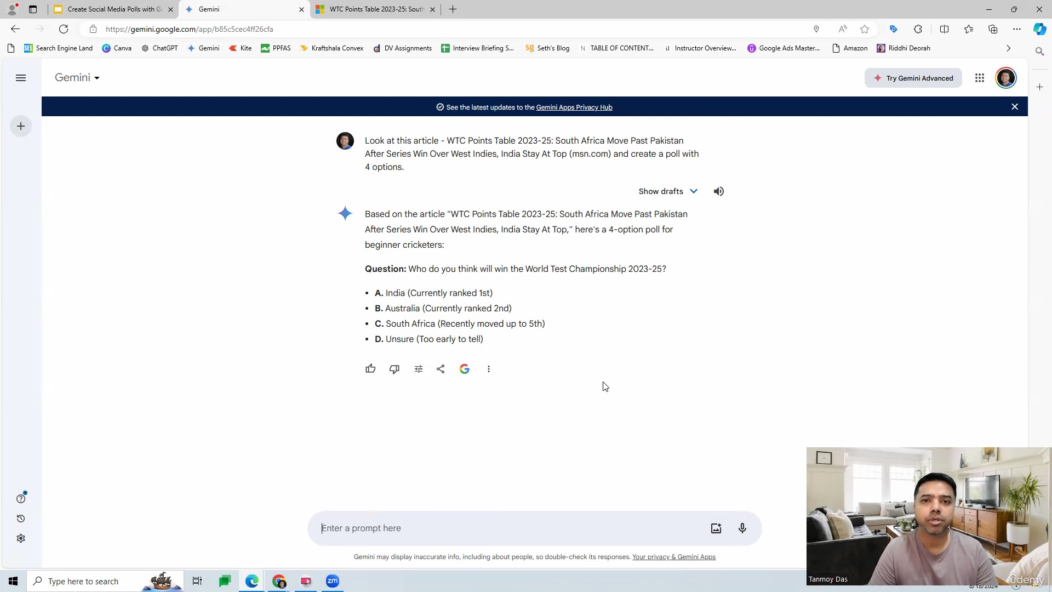The height and width of the screenshot is (592, 1052).
Task: Add Edge sidebar app with plus
Action: 1039,87
